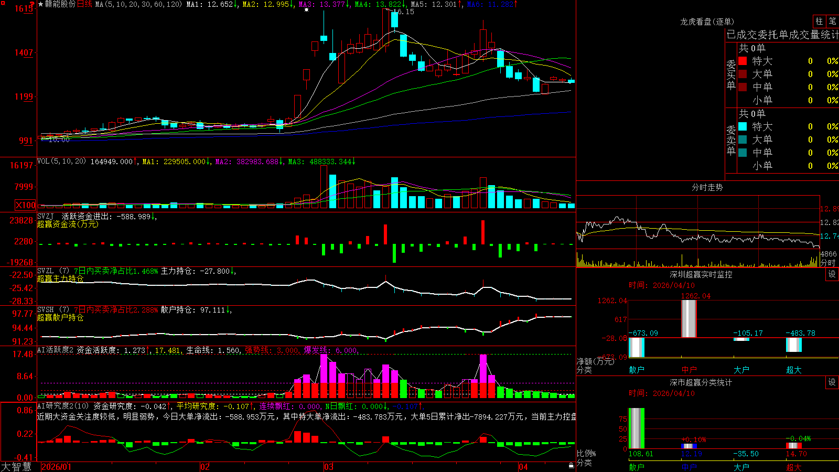The image size is (839, 472).
Task: Click the 散户 ratio bar valued 108.61
Action: pyautogui.click(x=637, y=428)
